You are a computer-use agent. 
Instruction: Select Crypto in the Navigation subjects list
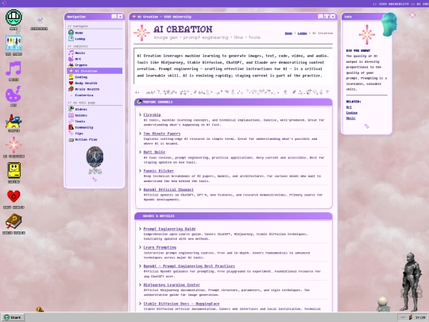pos(95,65)
